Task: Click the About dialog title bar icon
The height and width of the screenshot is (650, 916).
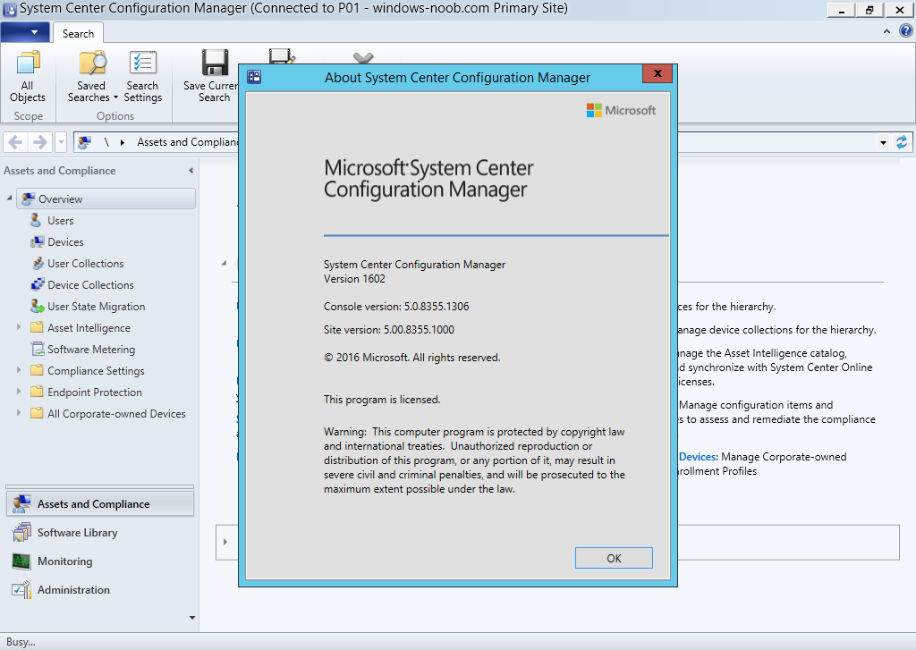Action: tap(254, 77)
